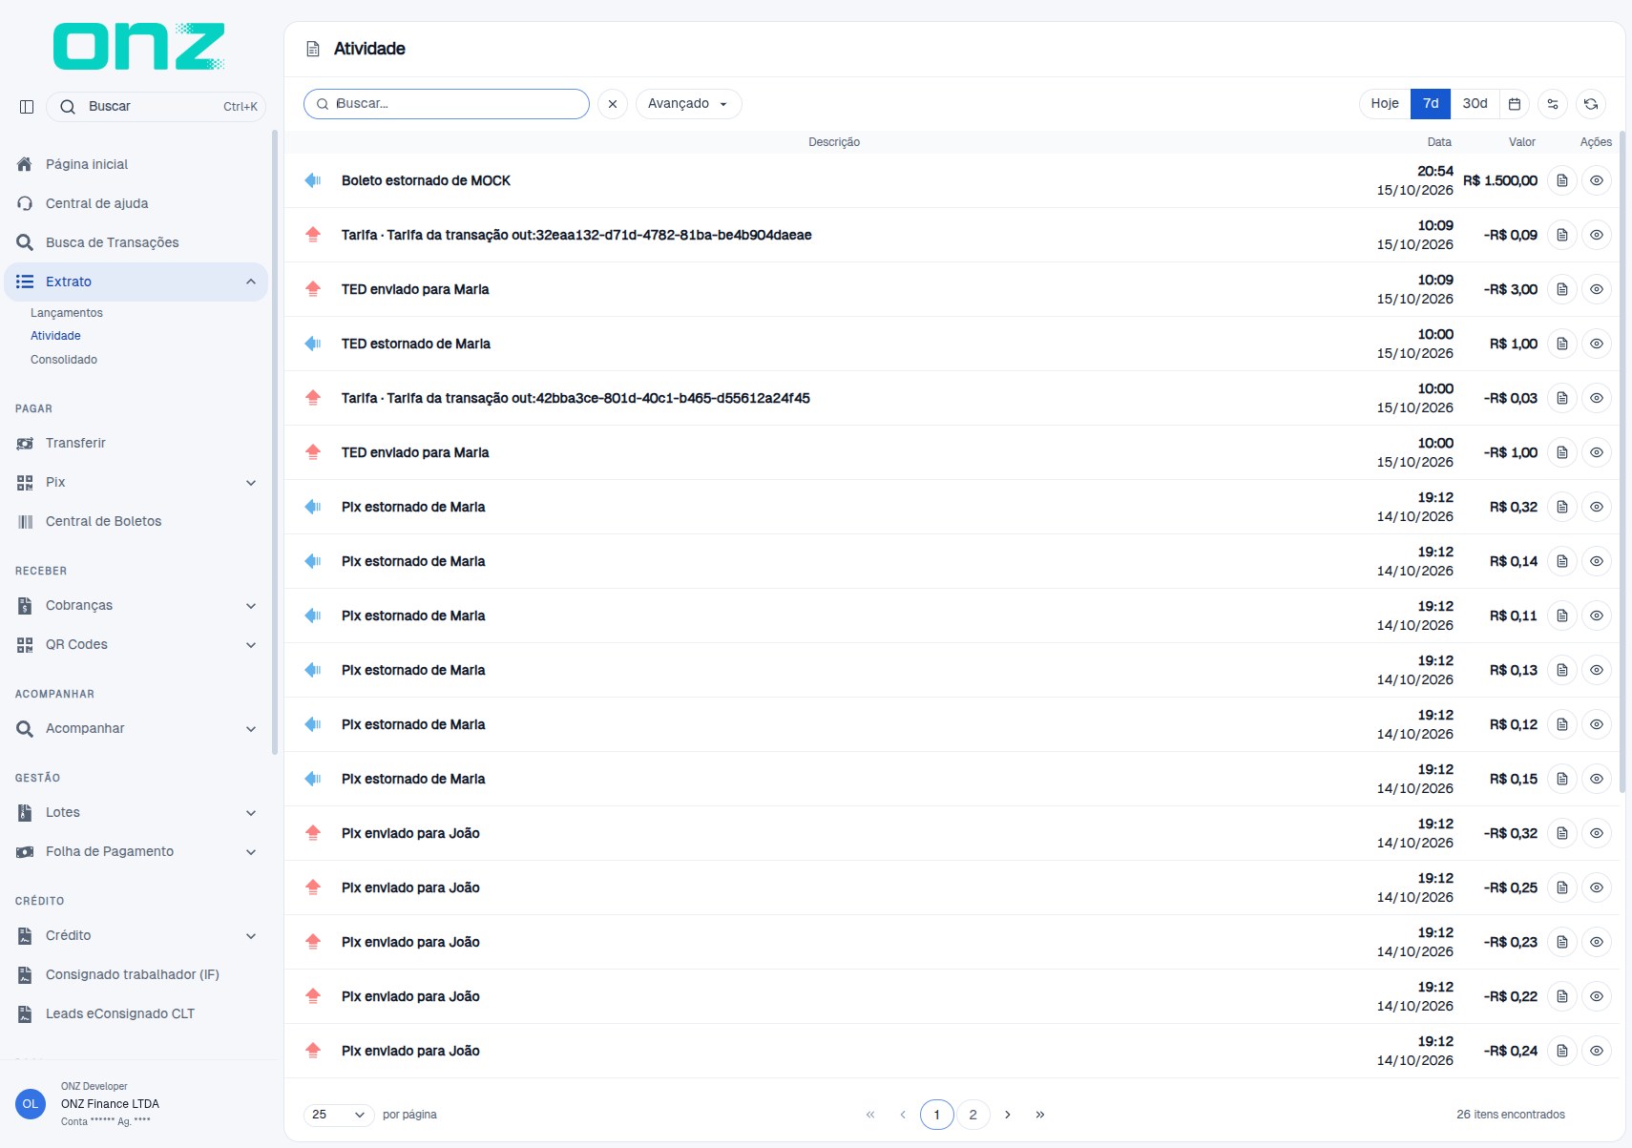Open Busca de Transações
Image resolution: width=1632 pixels, height=1148 pixels.
136,242
